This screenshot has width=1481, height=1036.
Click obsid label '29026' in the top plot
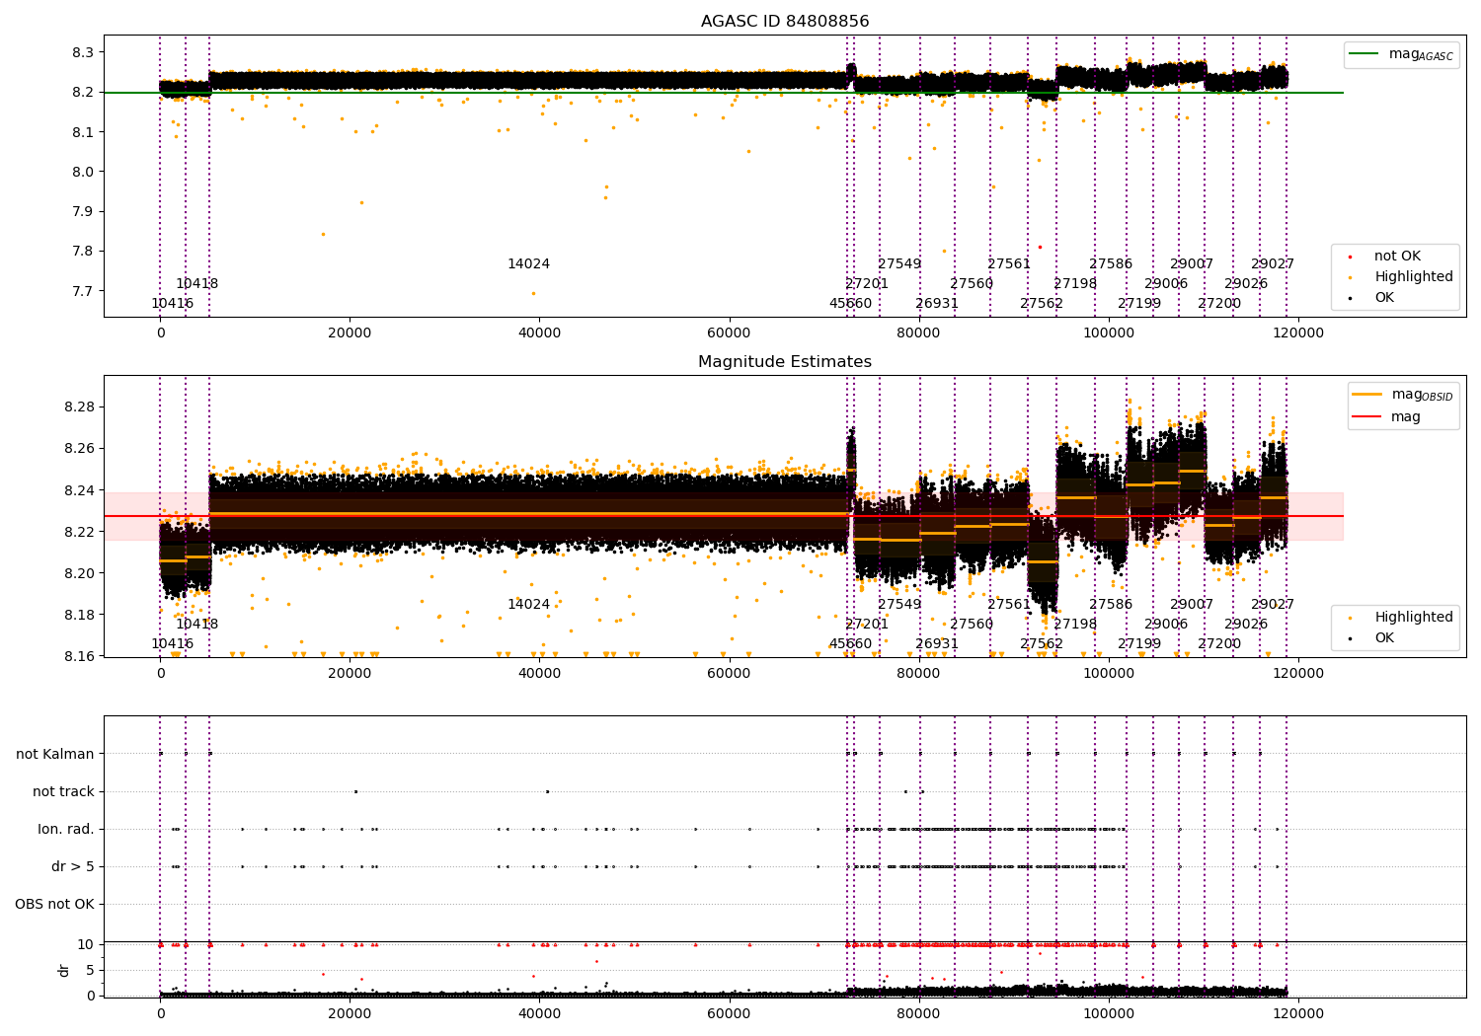tap(1246, 284)
